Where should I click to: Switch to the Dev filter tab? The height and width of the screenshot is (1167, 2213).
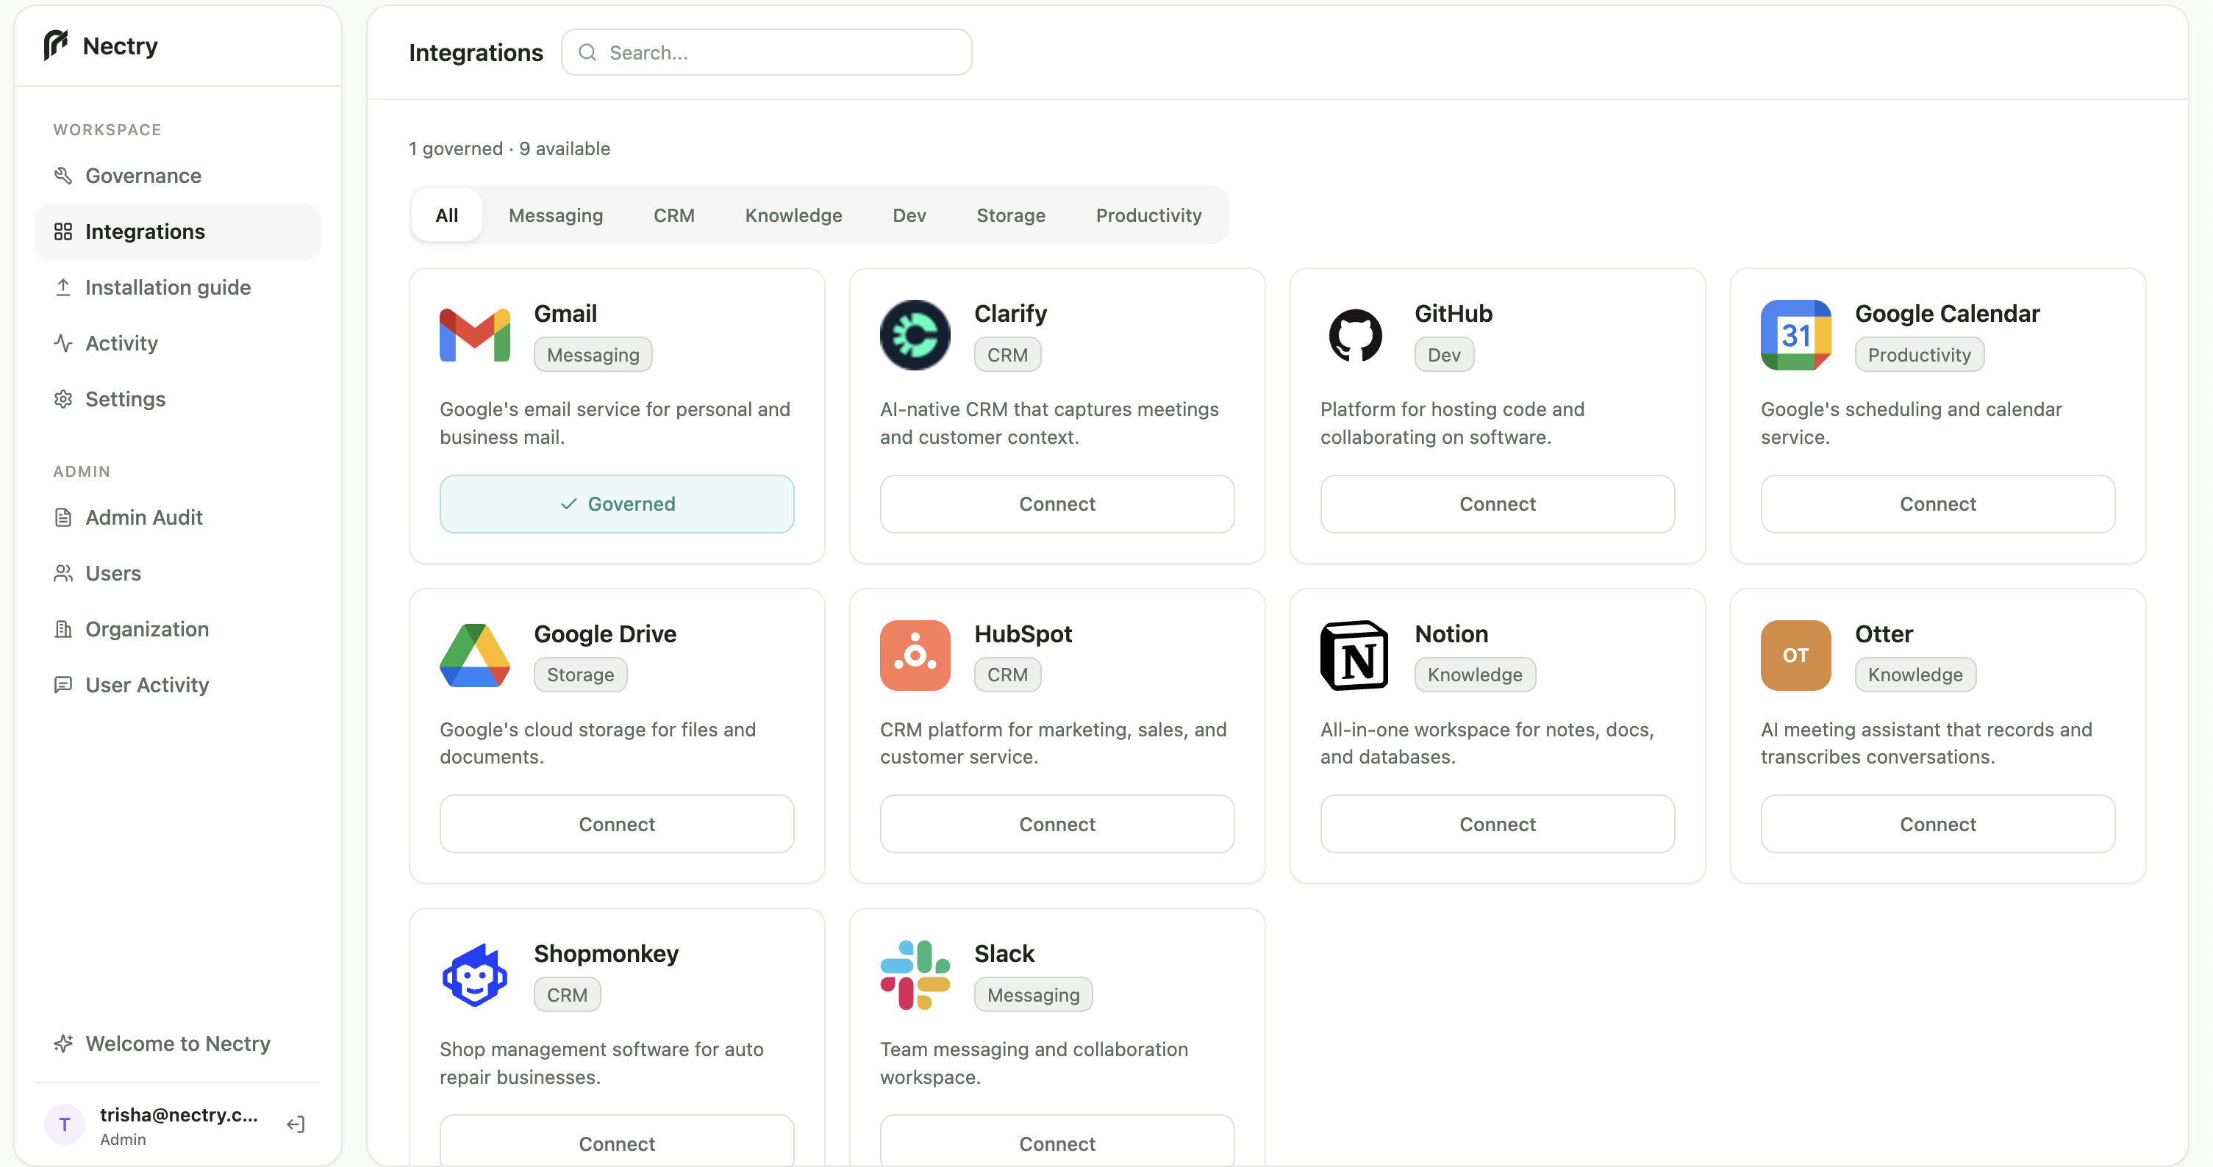point(909,215)
